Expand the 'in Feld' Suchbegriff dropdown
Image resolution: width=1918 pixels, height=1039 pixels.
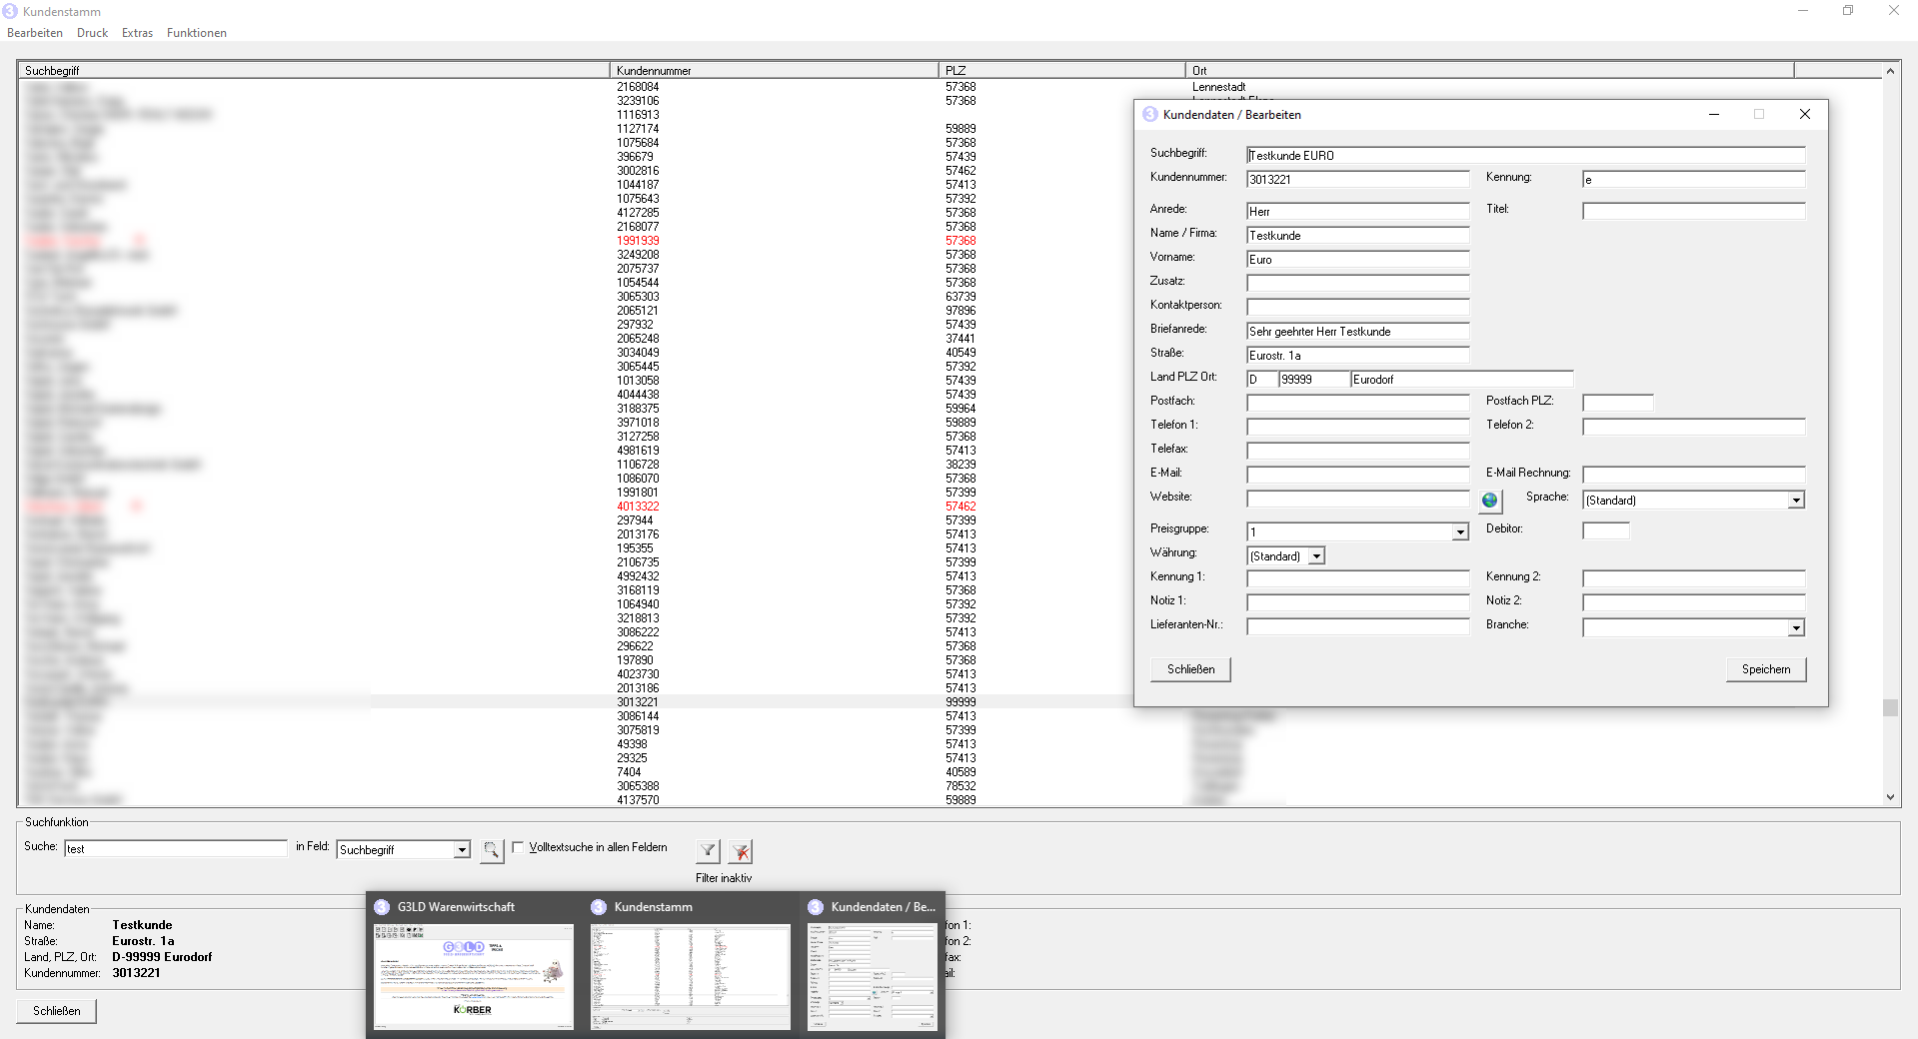[x=462, y=850]
